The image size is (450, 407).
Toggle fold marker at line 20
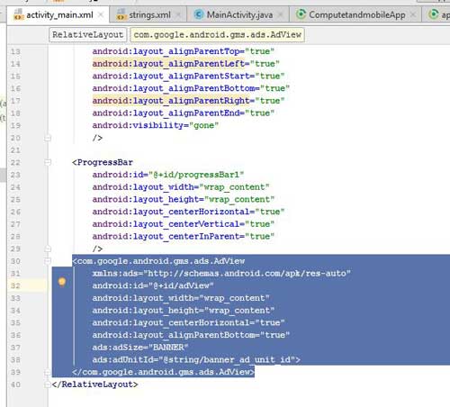point(48,138)
